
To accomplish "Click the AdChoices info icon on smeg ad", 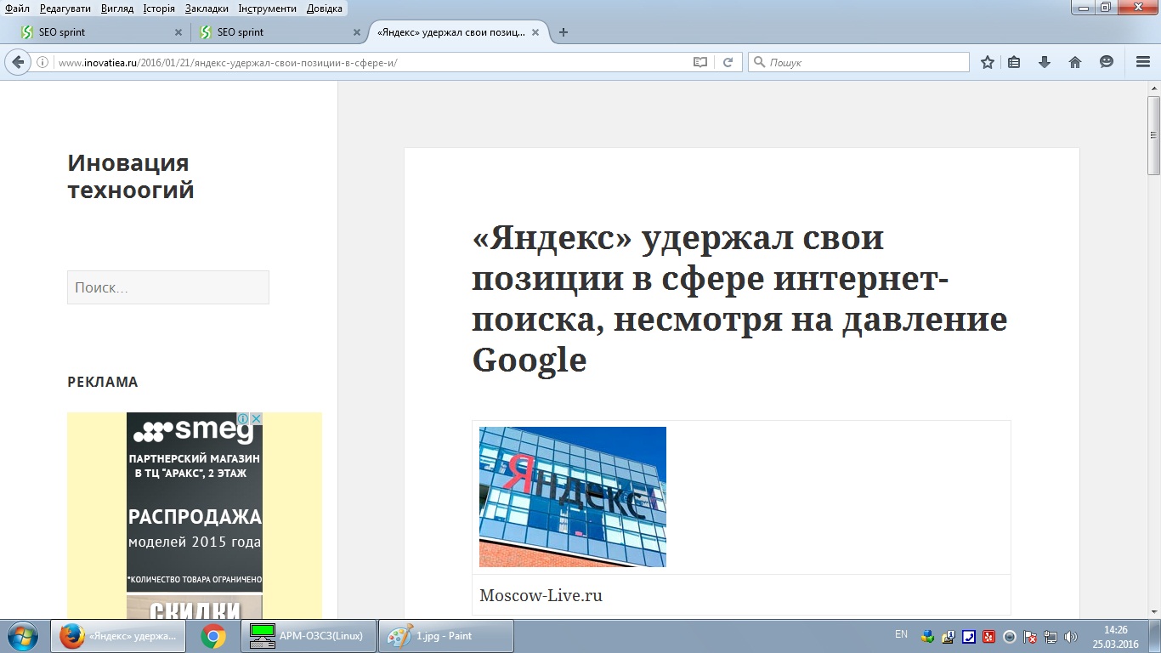I will 243,418.
